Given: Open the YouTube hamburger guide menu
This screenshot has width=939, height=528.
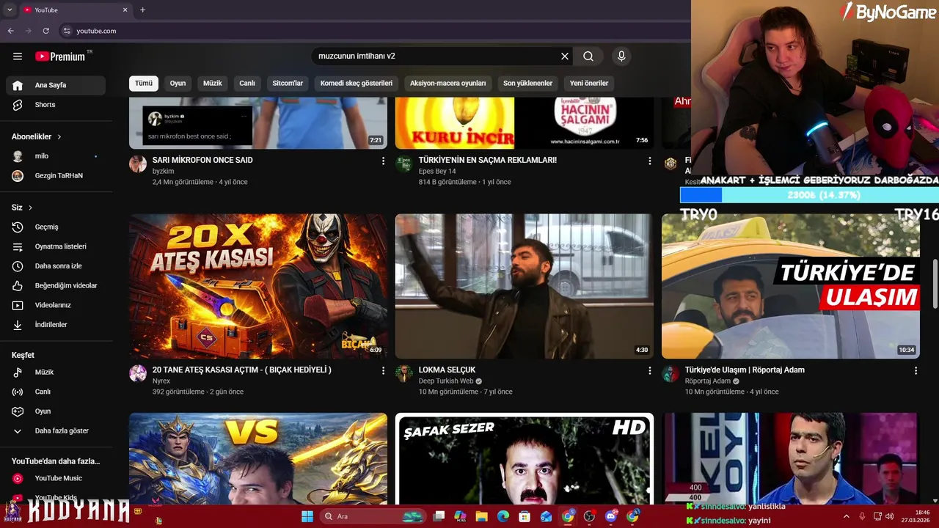Looking at the screenshot, I should pos(18,56).
